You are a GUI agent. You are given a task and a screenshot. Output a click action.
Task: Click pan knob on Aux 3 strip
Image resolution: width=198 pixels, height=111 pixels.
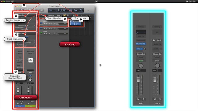157,66
